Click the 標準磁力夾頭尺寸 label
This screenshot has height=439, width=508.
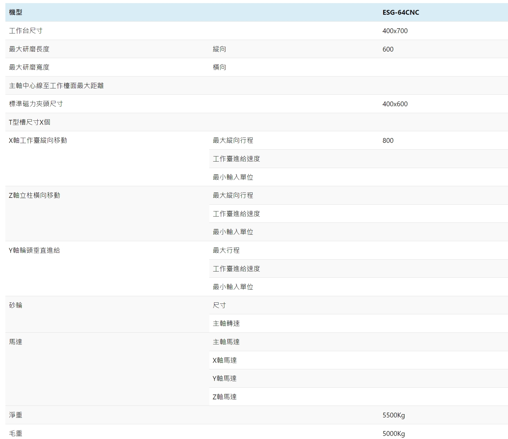coord(36,104)
